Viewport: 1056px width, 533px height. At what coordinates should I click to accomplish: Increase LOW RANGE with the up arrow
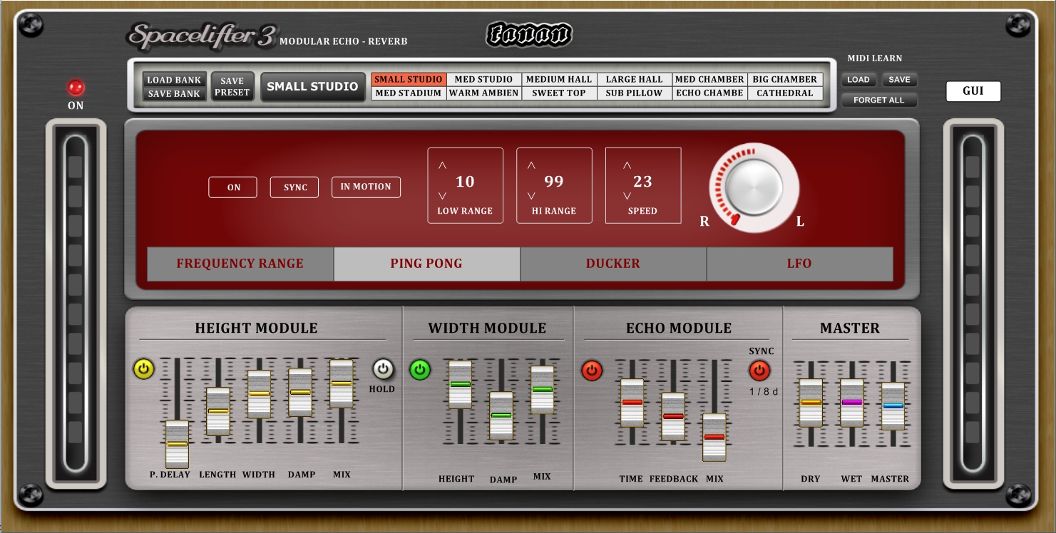coord(442,165)
